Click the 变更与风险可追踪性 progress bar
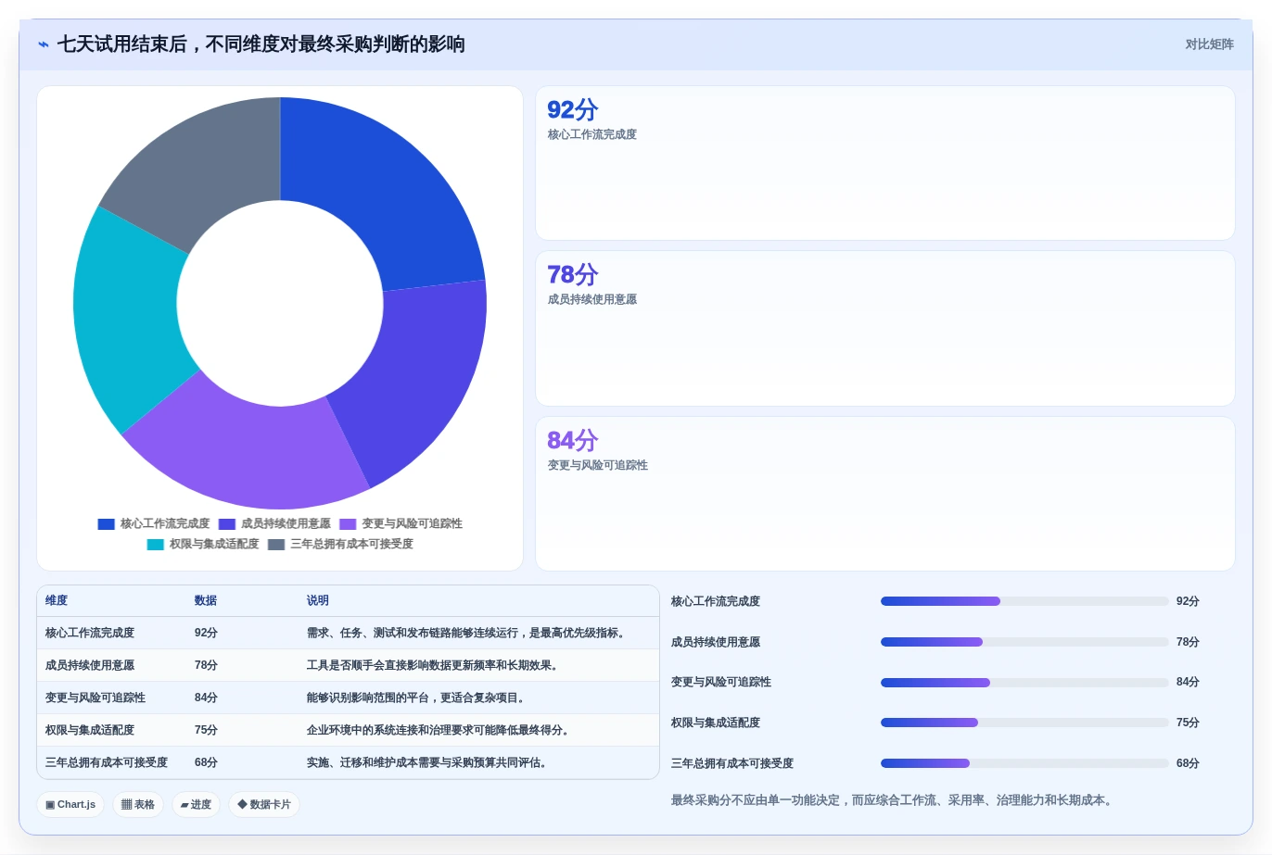 pos(1024,683)
